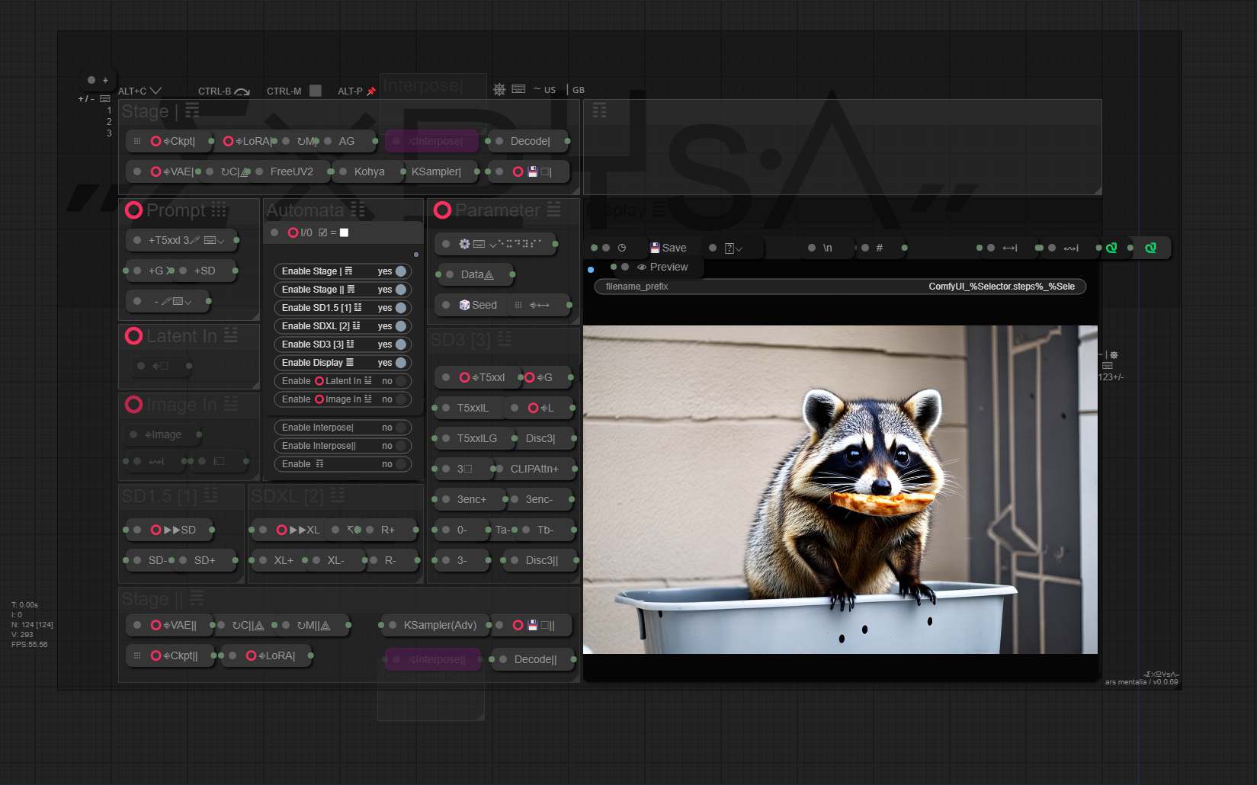
Task: Toggle Enable Latent In switch
Action: [401, 381]
